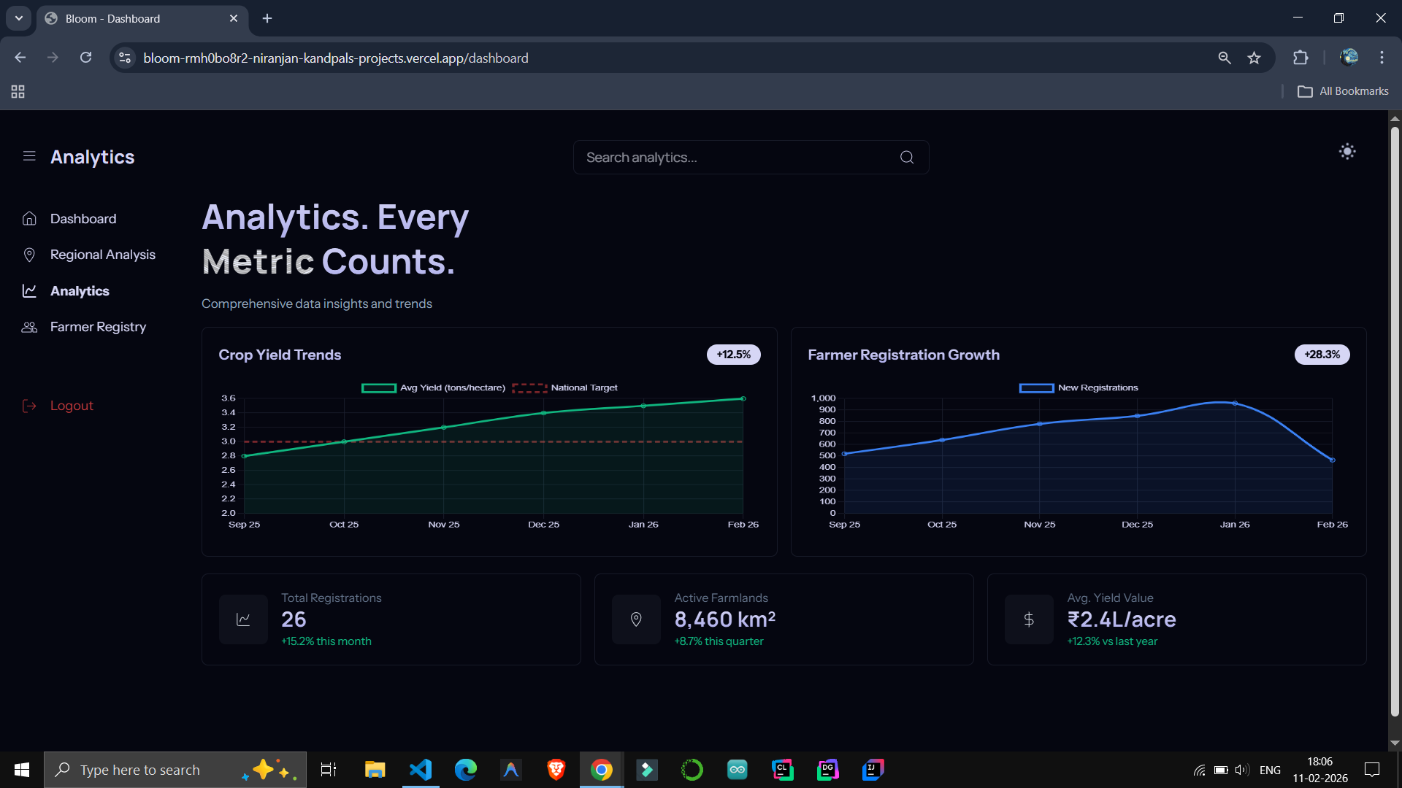Open Dashboard from the sidebar
1402x788 pixels.
[x=83, y=219]
